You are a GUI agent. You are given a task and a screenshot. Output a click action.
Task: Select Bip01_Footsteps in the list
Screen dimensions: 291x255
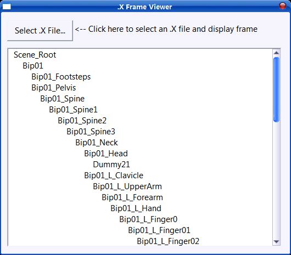[61, 77]
